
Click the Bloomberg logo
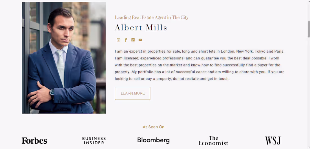pyautogui.click(x=153, y=140)
